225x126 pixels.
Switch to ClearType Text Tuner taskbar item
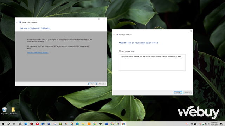coord(123,124)
